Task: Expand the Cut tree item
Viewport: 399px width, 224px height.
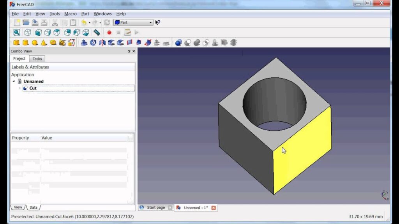Action: tap(19, 88)
